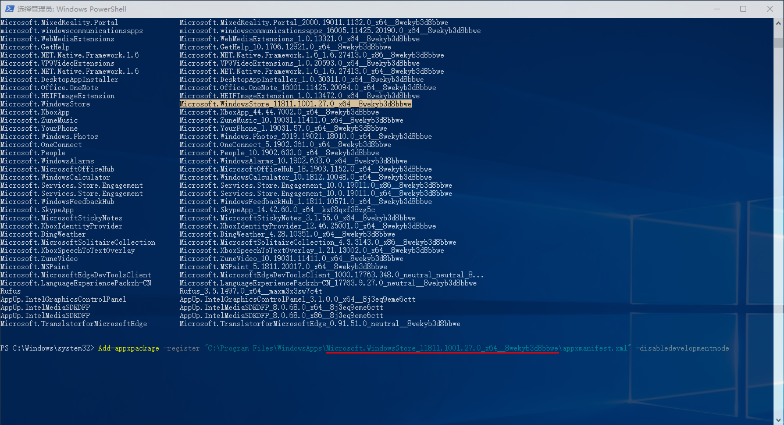This screenshot has height=425, width=784.
Task: Click WindowsCalculator_10.1812.10048.0 full package name
Action: point(305,177)
